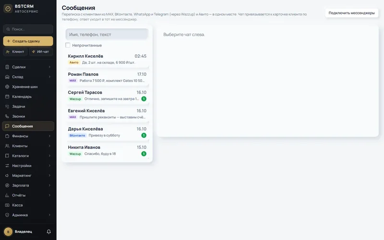Click the Настройки sliders icon
Image resolution: width=384 pixels, height=240 pixels.
coord(7,166)
